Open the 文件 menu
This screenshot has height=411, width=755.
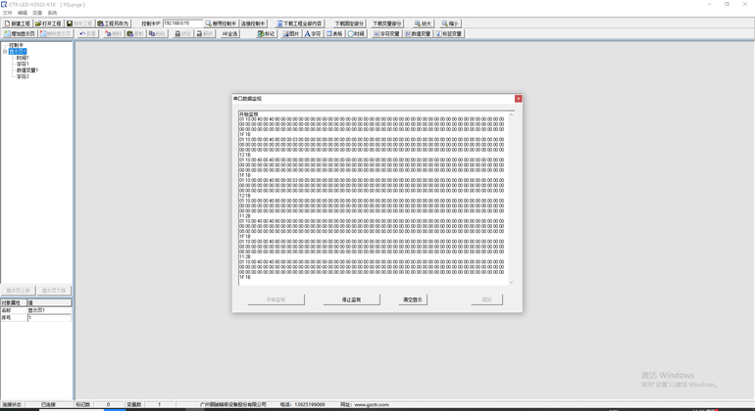coord(7,13)
